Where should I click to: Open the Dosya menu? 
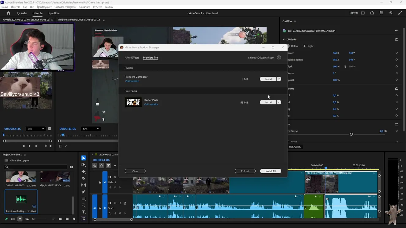5,7
